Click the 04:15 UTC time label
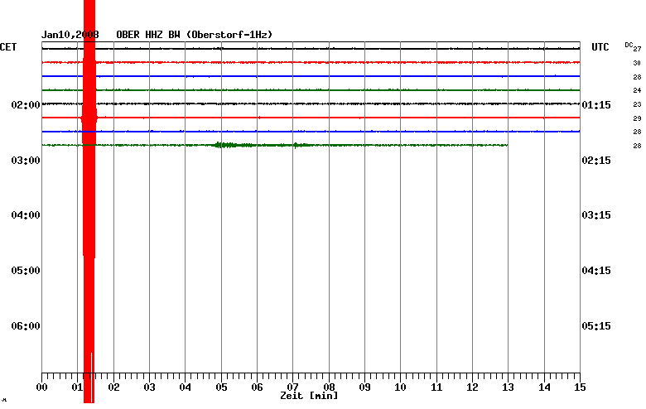 click(596, 271)
